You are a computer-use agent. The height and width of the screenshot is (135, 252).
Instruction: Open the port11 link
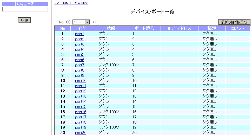(x=81, y=86)
